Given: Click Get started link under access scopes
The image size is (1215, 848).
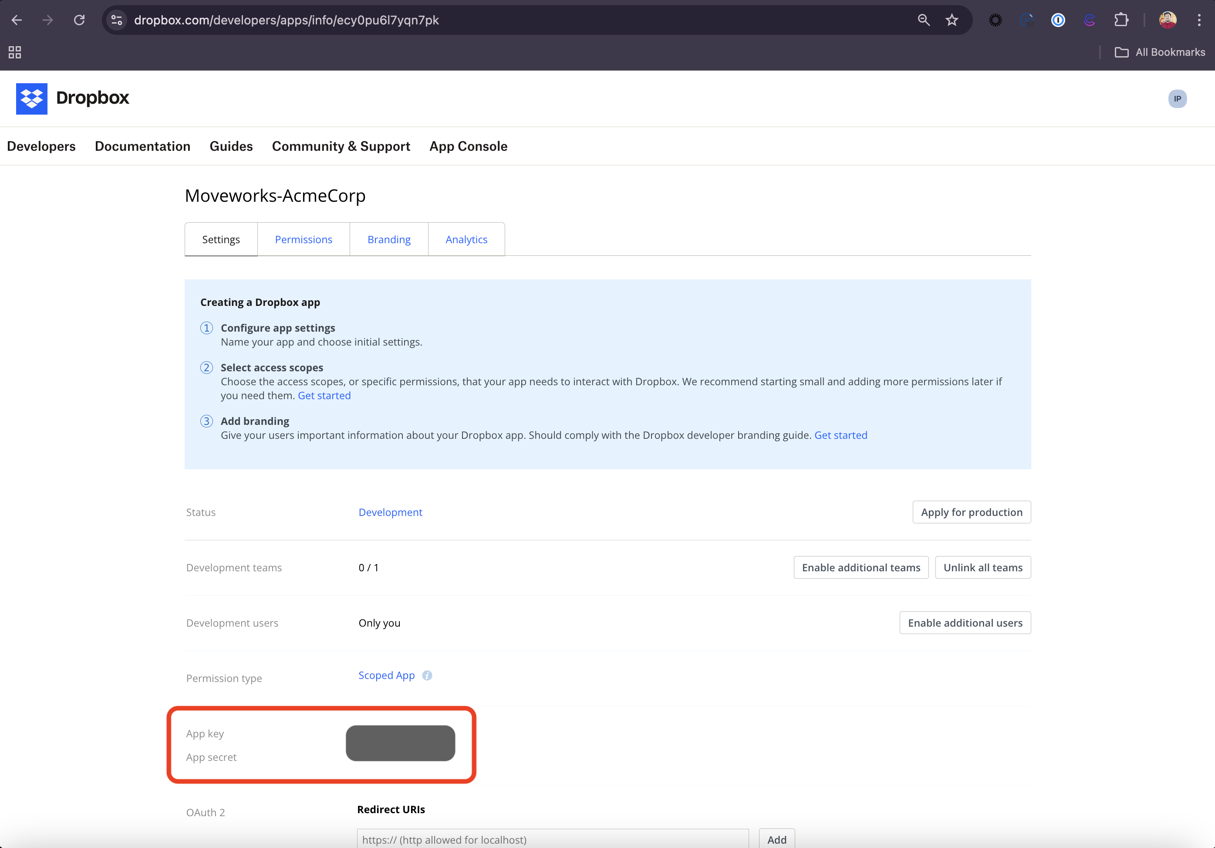Looking at the screenshot, I should point(324,396).
